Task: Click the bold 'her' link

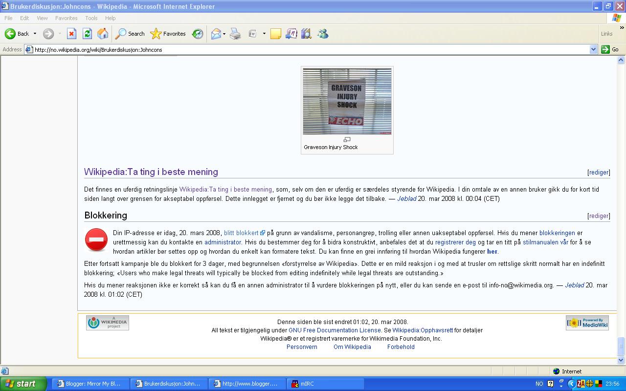Action: 492,252
